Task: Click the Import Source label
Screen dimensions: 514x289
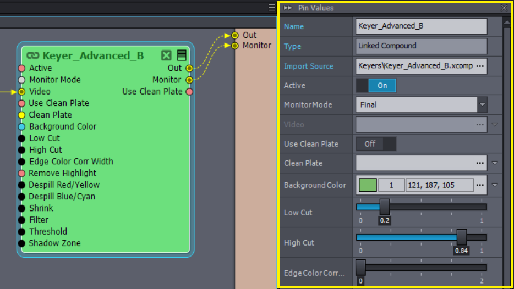Action: coord(309,66)
